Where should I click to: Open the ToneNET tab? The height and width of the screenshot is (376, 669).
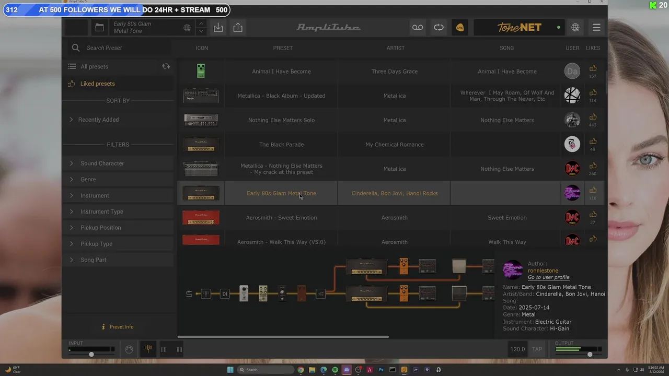click(x=520, y=28)
